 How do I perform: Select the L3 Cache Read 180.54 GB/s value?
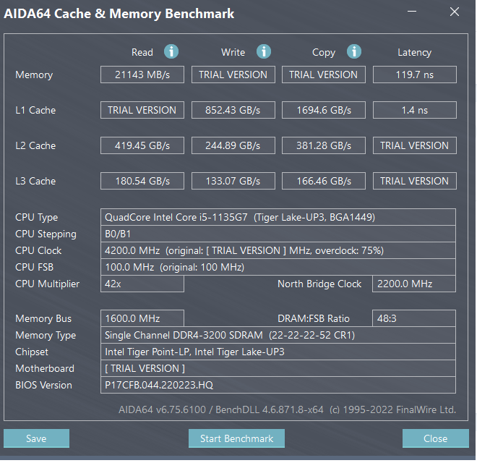142,181
